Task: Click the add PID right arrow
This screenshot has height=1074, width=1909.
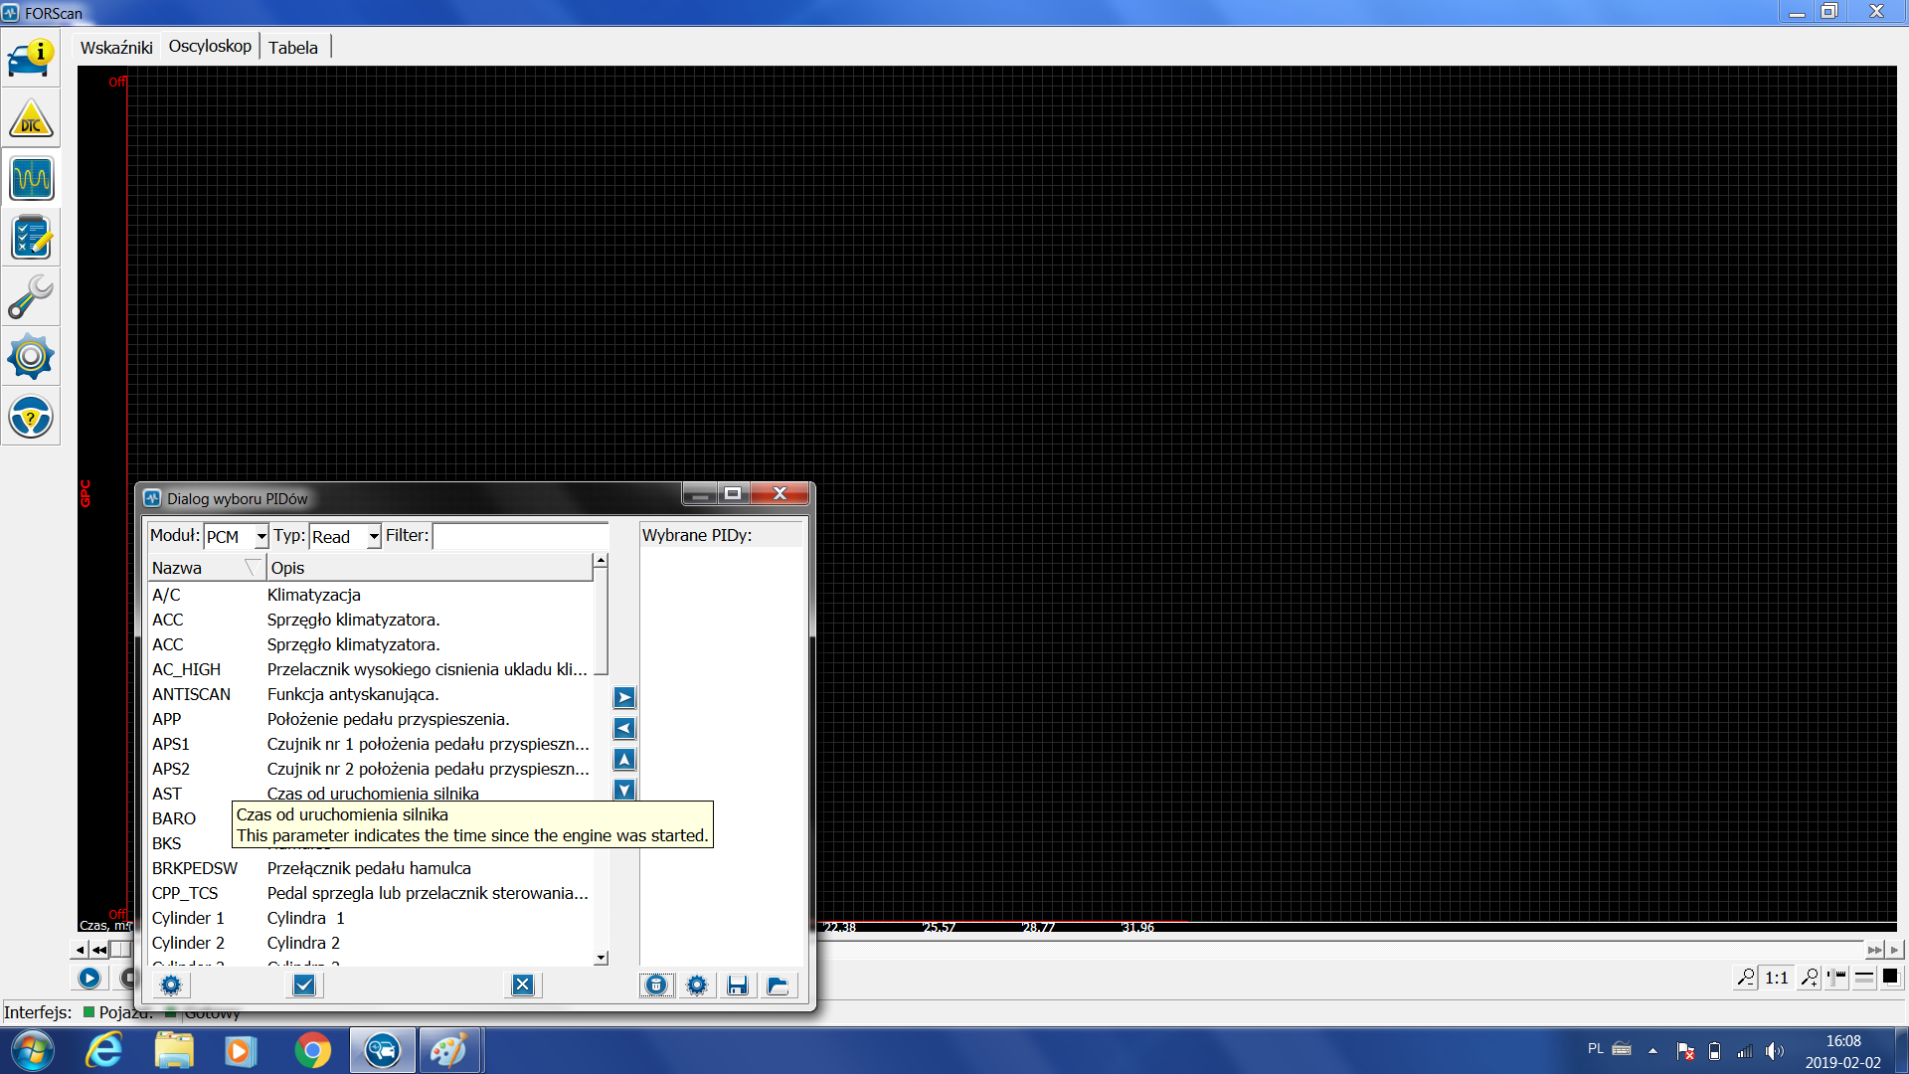Action: [x=623, y=698]
